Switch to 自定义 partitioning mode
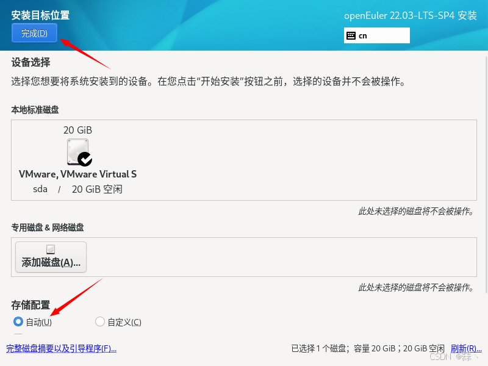This screenshot has width=488, height=366. tap(99, 321)
